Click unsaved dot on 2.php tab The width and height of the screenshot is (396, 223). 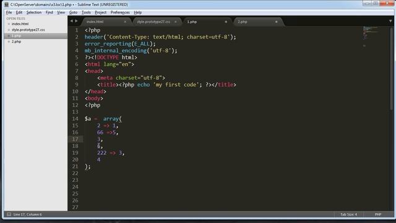277,22
